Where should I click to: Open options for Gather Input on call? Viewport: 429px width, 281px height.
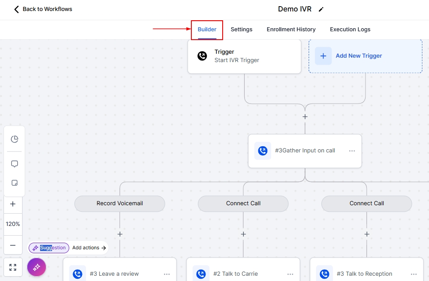pos(352,151)
